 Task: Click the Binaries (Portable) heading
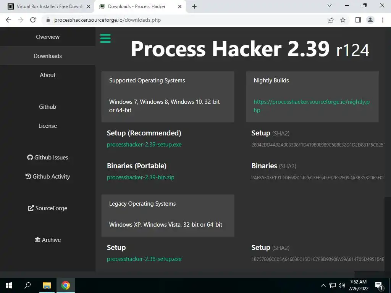137,166
